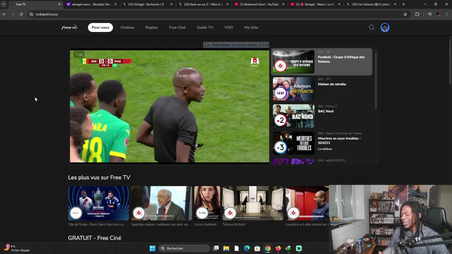Open the Chaînes tab
Viewport: 452px width, 254px height.
pos(127,28)
